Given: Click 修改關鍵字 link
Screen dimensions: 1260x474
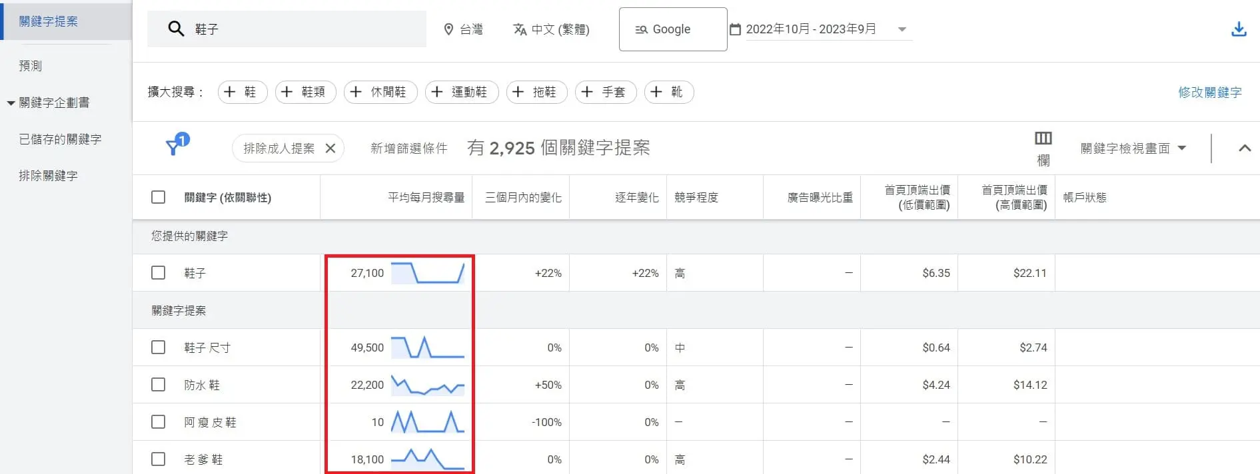Looking at the screenshot, I should (1210, 93).
